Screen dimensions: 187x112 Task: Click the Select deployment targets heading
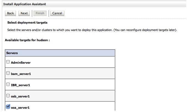click(27, 23)
